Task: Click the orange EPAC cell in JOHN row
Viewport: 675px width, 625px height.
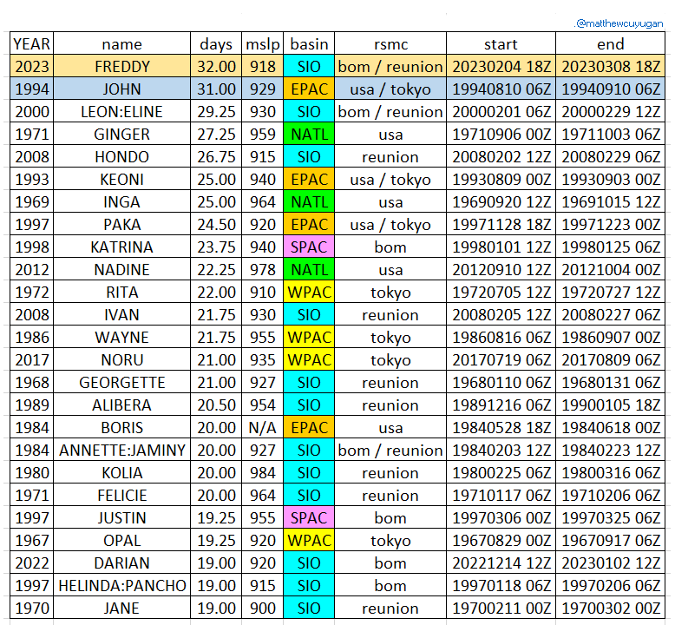Action: coord(309,89)
